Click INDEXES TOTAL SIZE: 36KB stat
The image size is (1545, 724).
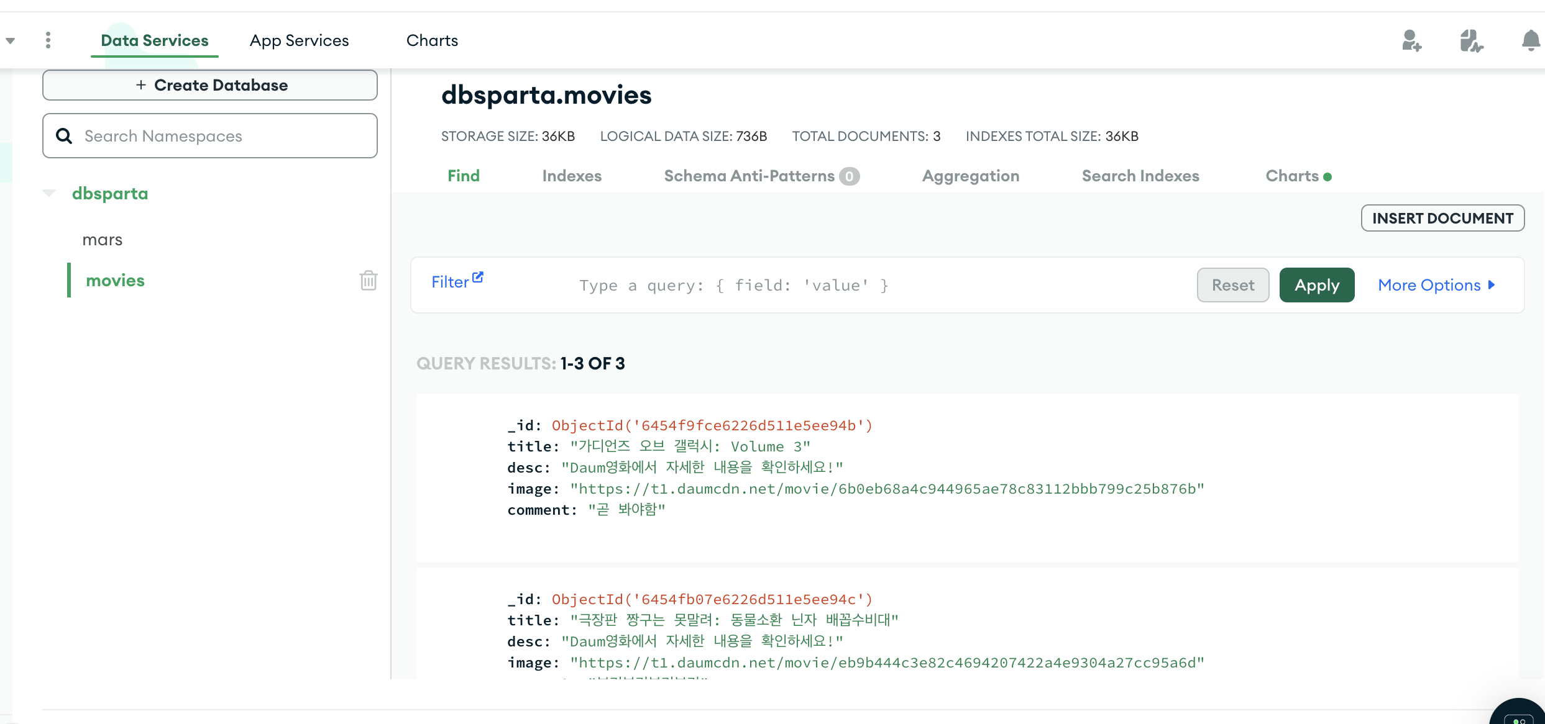click(x=1052, y=136)
